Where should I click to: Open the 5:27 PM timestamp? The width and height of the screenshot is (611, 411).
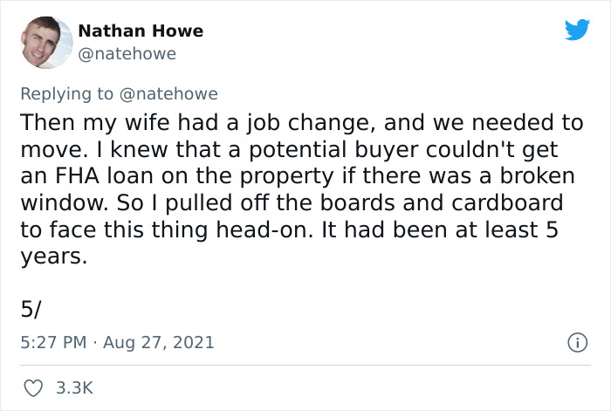(53, 342)
